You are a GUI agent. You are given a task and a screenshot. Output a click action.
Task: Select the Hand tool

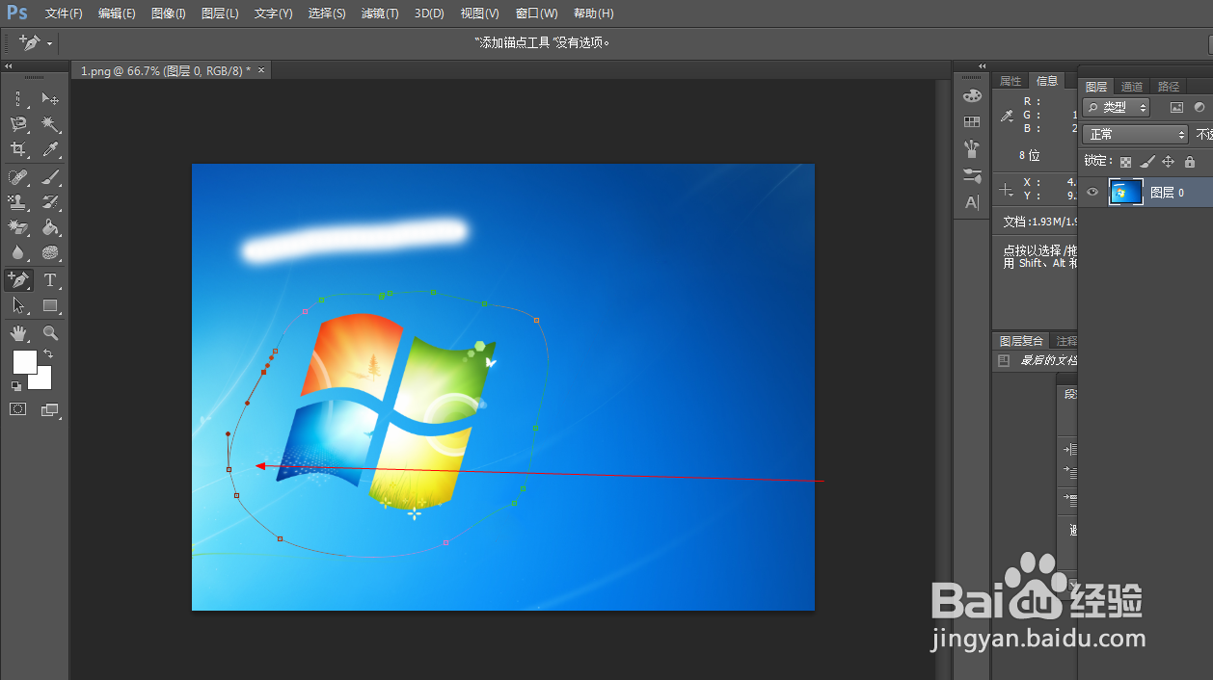coord(18,333)
